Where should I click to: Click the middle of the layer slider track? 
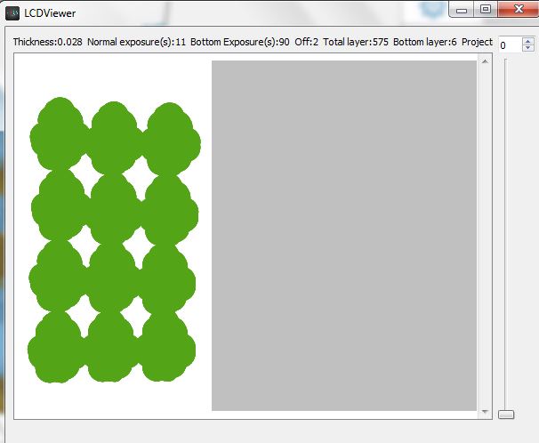(x=506, y=236)
